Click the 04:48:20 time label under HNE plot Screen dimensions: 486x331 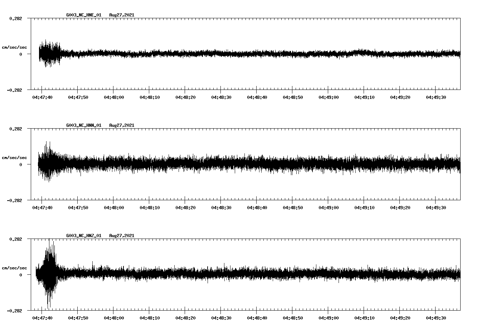[x=185, y=97]
